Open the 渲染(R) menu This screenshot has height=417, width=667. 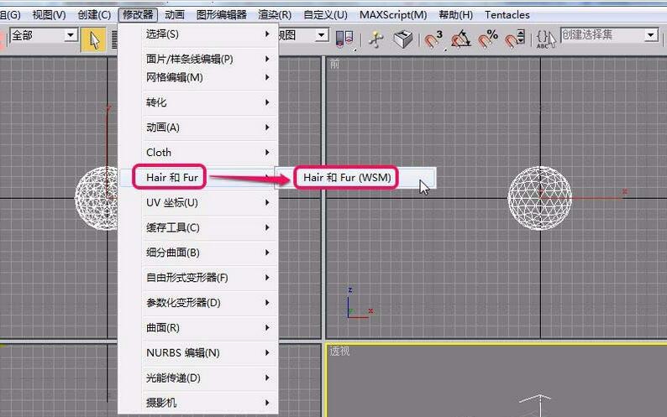275,15
